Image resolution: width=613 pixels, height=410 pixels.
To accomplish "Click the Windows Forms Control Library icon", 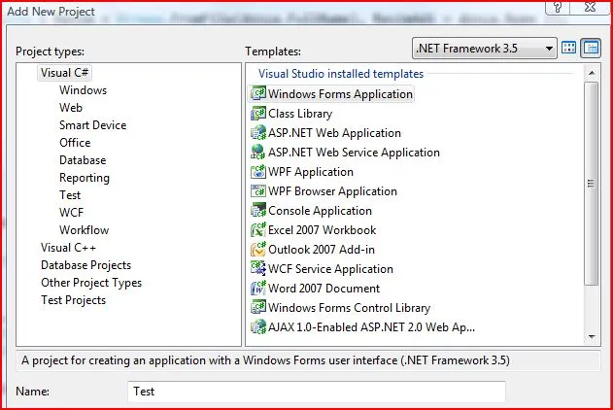I will tap(258, 308).
